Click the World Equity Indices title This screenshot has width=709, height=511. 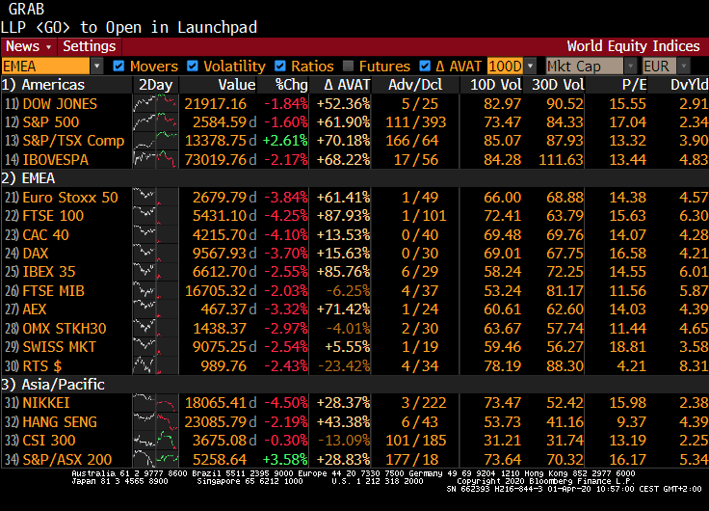click(634, 46)
